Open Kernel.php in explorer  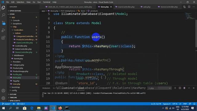click(x=18, y=59)
